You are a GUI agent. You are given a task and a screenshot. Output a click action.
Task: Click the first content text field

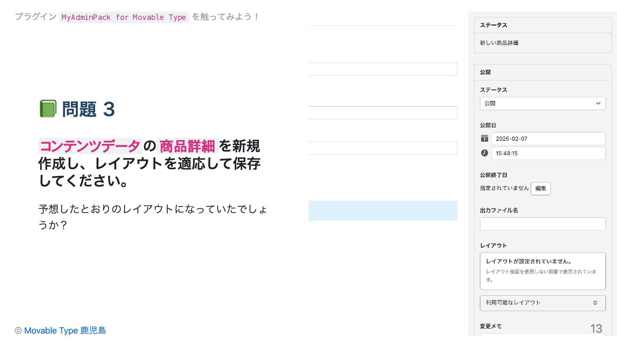pos(382,69)
